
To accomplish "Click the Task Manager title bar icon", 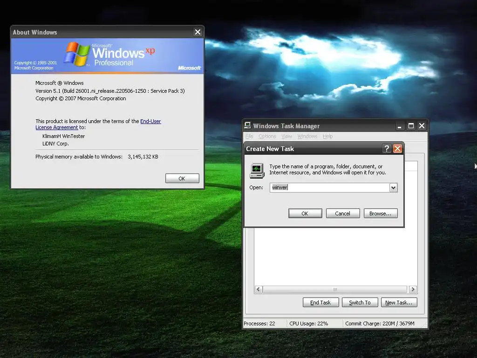I will [248, 125].
